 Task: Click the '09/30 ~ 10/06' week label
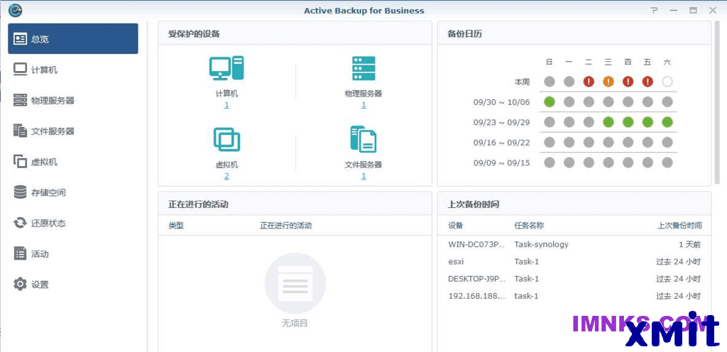[502, 102]
